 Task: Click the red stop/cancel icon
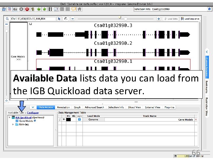pyautogui.click(x=27, y=9)
